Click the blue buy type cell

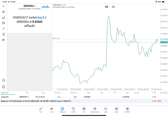tap(59, 97)
